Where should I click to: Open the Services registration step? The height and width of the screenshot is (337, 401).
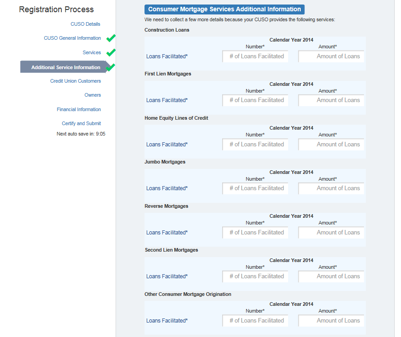tap(92, 52)
